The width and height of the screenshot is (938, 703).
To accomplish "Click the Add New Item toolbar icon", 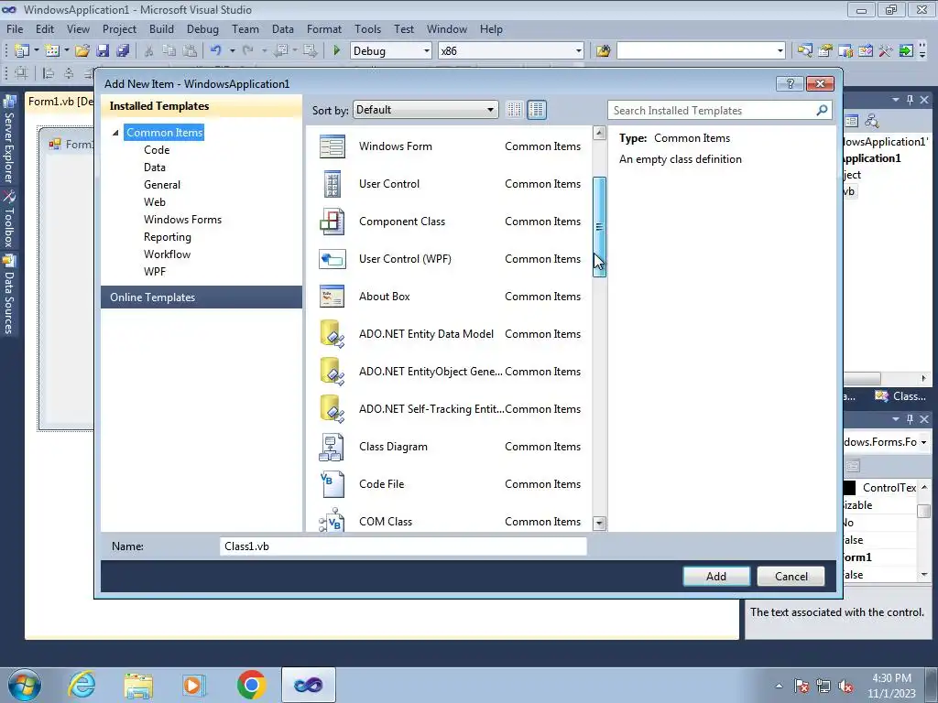I will point(52,51).
